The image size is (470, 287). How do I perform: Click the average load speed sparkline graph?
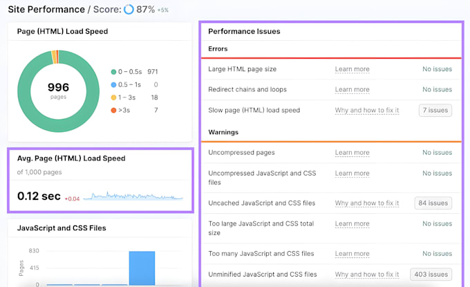point(133,196)
